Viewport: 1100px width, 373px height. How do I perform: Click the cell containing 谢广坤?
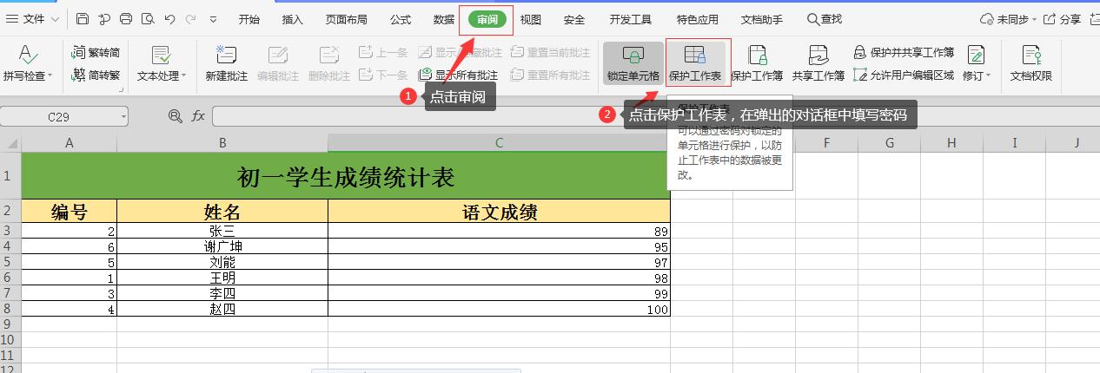[x=222, y=247]
